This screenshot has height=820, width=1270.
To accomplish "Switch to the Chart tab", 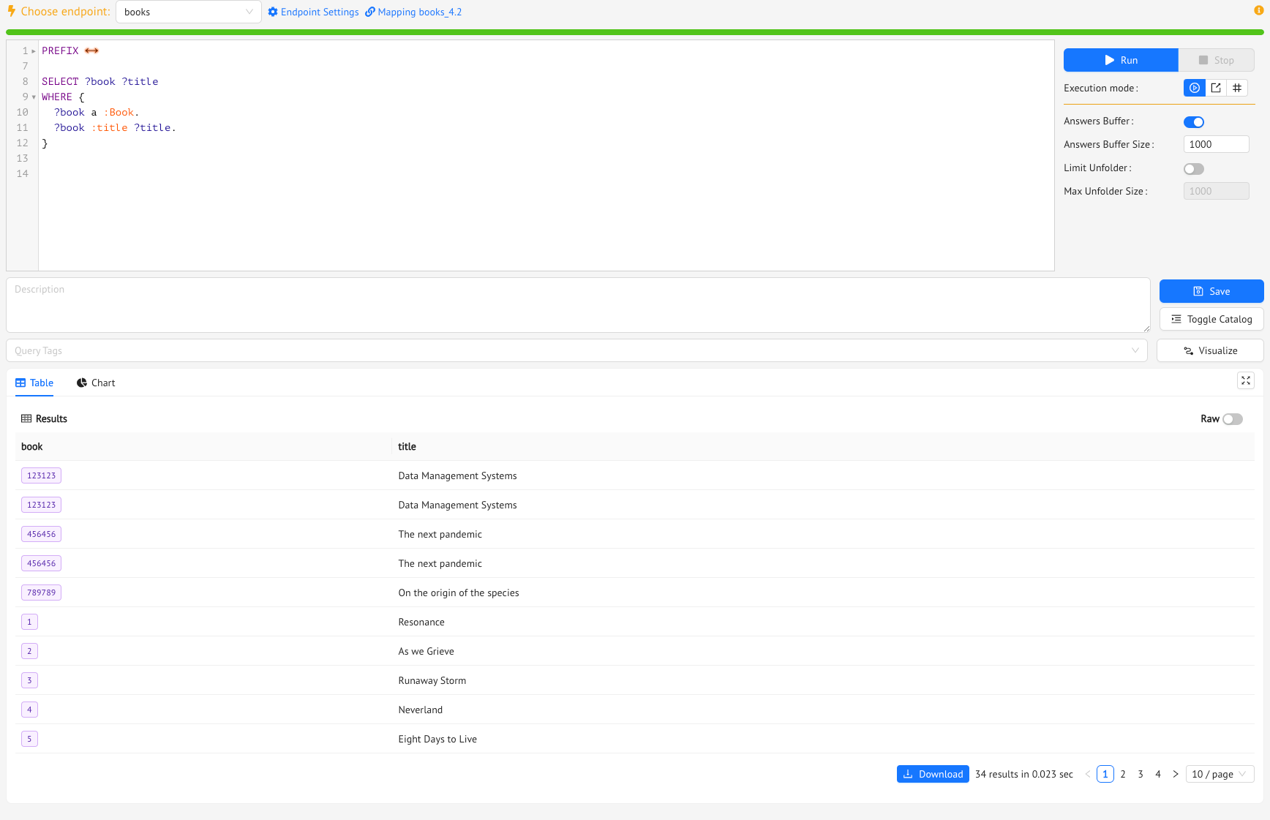I will [x=95, y=383].
